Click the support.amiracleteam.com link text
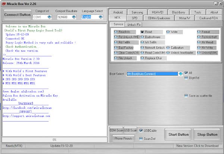The height and width of the screenshot is (154, 224). click(x=26, y=116)
